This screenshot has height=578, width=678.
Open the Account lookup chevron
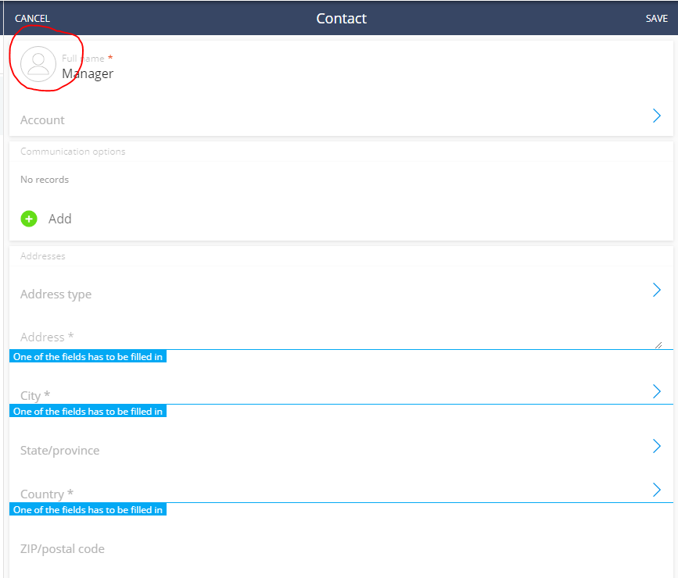click(x=656, y=116)
